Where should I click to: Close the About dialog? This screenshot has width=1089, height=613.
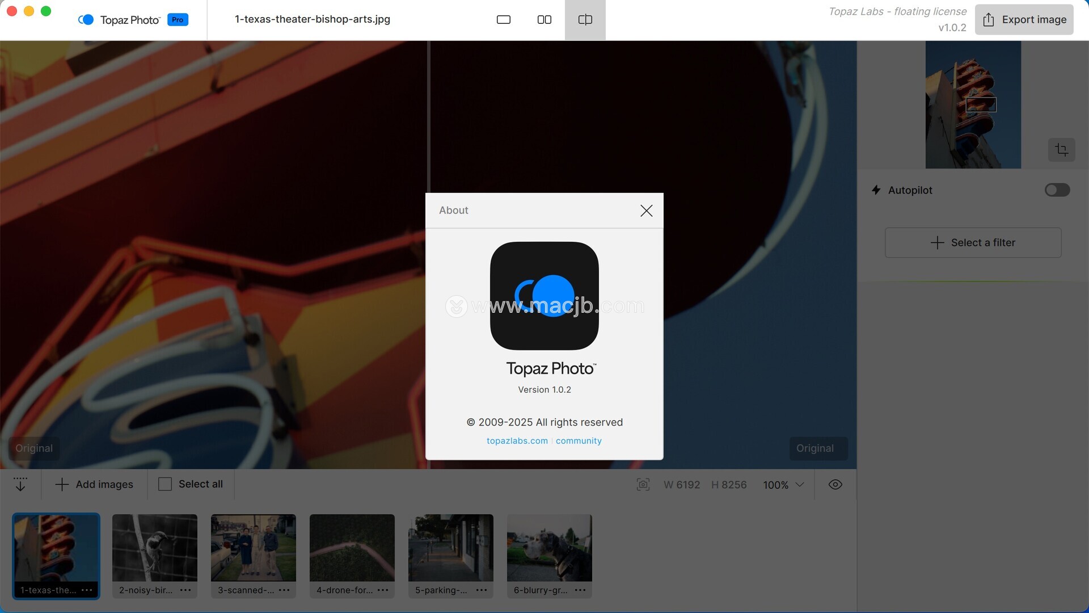pos(646,211)
